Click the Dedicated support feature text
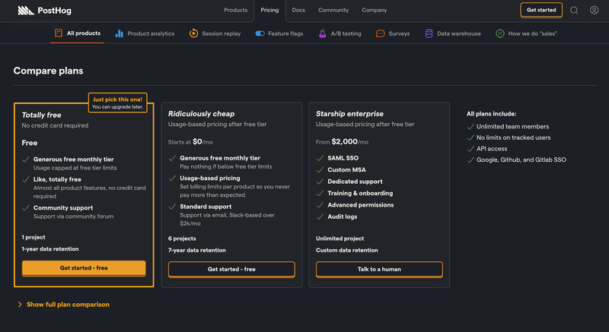This screenshot has width=609, height=332. 355,182
